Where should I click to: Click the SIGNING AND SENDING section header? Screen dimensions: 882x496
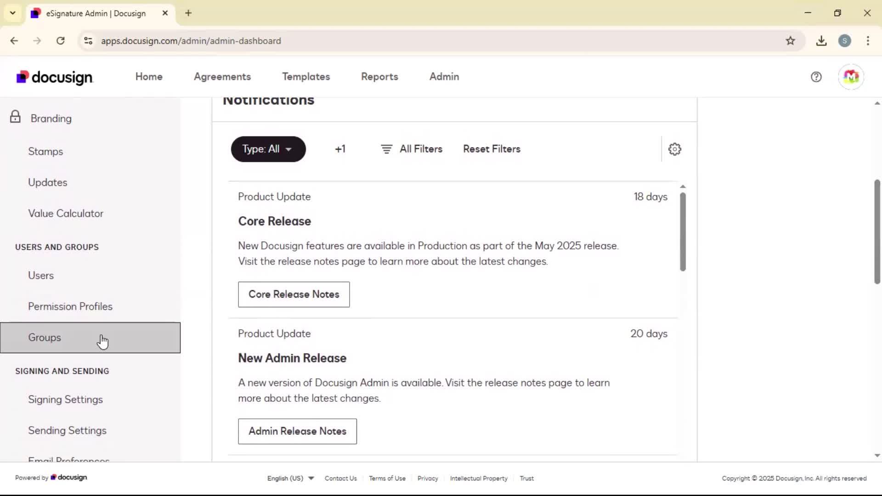tap(62, 371)
